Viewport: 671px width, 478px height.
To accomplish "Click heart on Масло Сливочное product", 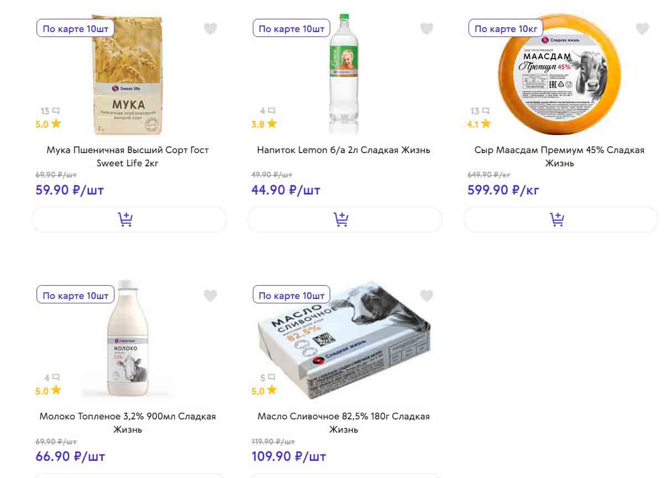I will point(426,296).
